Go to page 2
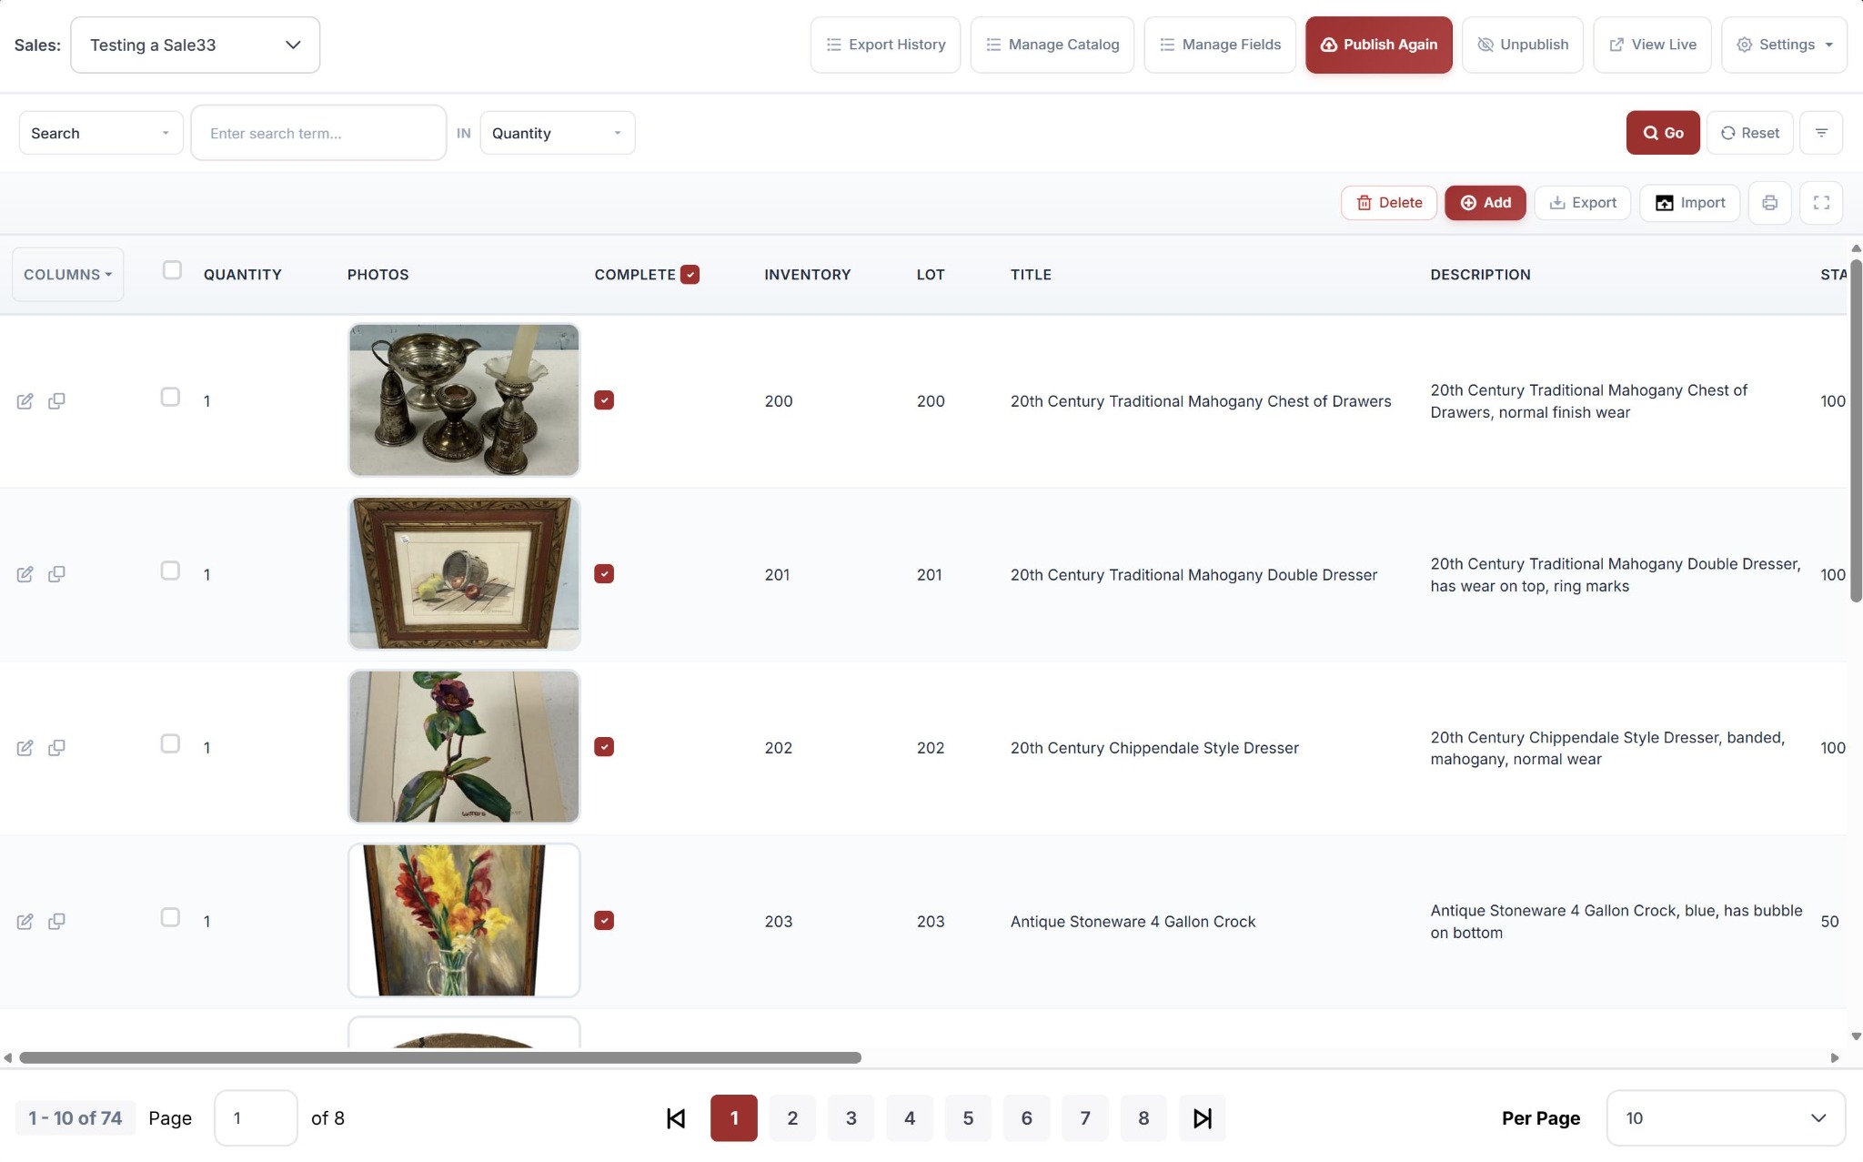The width and height of the screenshot is (1863, 1162). (x=792, y=1118)
